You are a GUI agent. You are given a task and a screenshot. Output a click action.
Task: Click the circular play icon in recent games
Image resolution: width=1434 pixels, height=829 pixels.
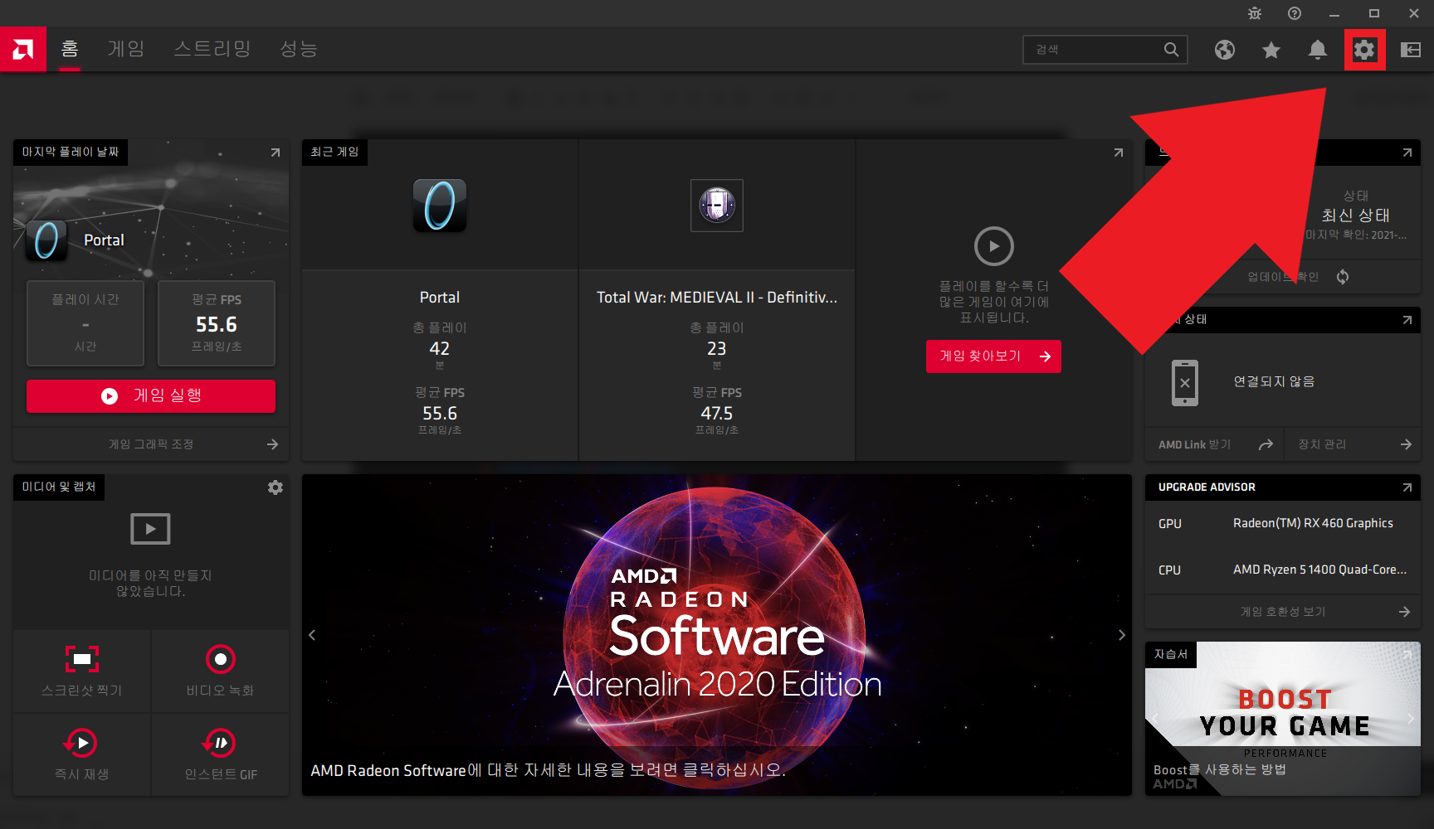(x=994, y=246)
